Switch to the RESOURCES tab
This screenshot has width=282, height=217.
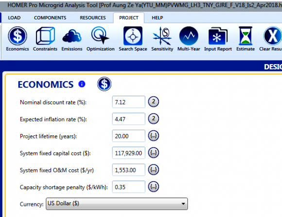pos(93,18)
